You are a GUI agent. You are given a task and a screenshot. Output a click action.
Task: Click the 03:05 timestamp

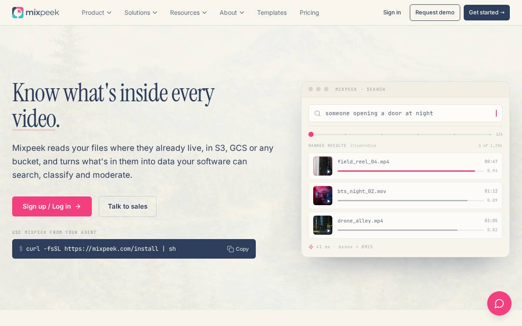click(x=491, y=221)
